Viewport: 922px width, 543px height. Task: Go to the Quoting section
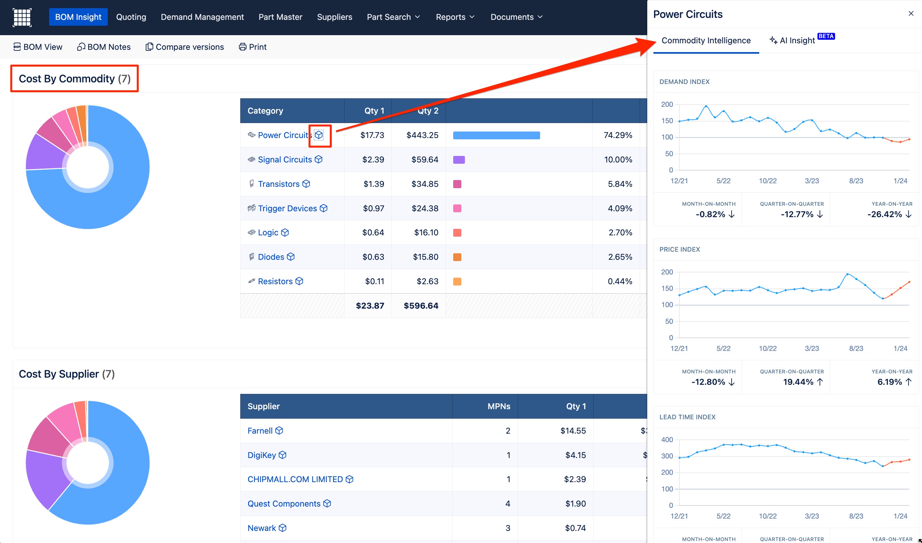pos(131,17)
